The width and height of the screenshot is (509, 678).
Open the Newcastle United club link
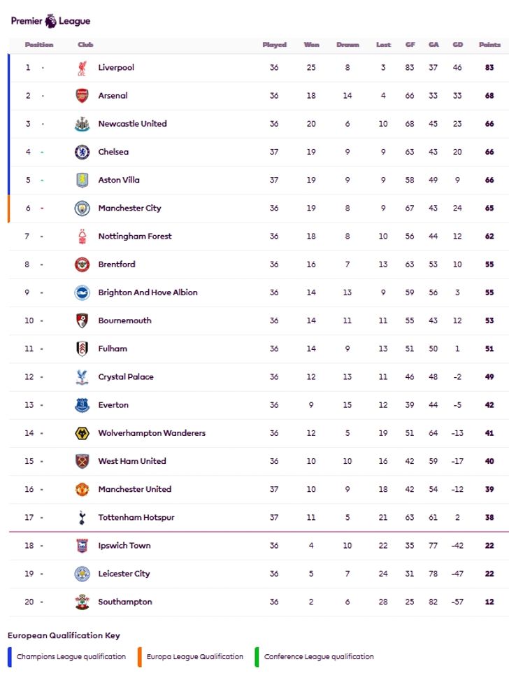coord(132,124)
